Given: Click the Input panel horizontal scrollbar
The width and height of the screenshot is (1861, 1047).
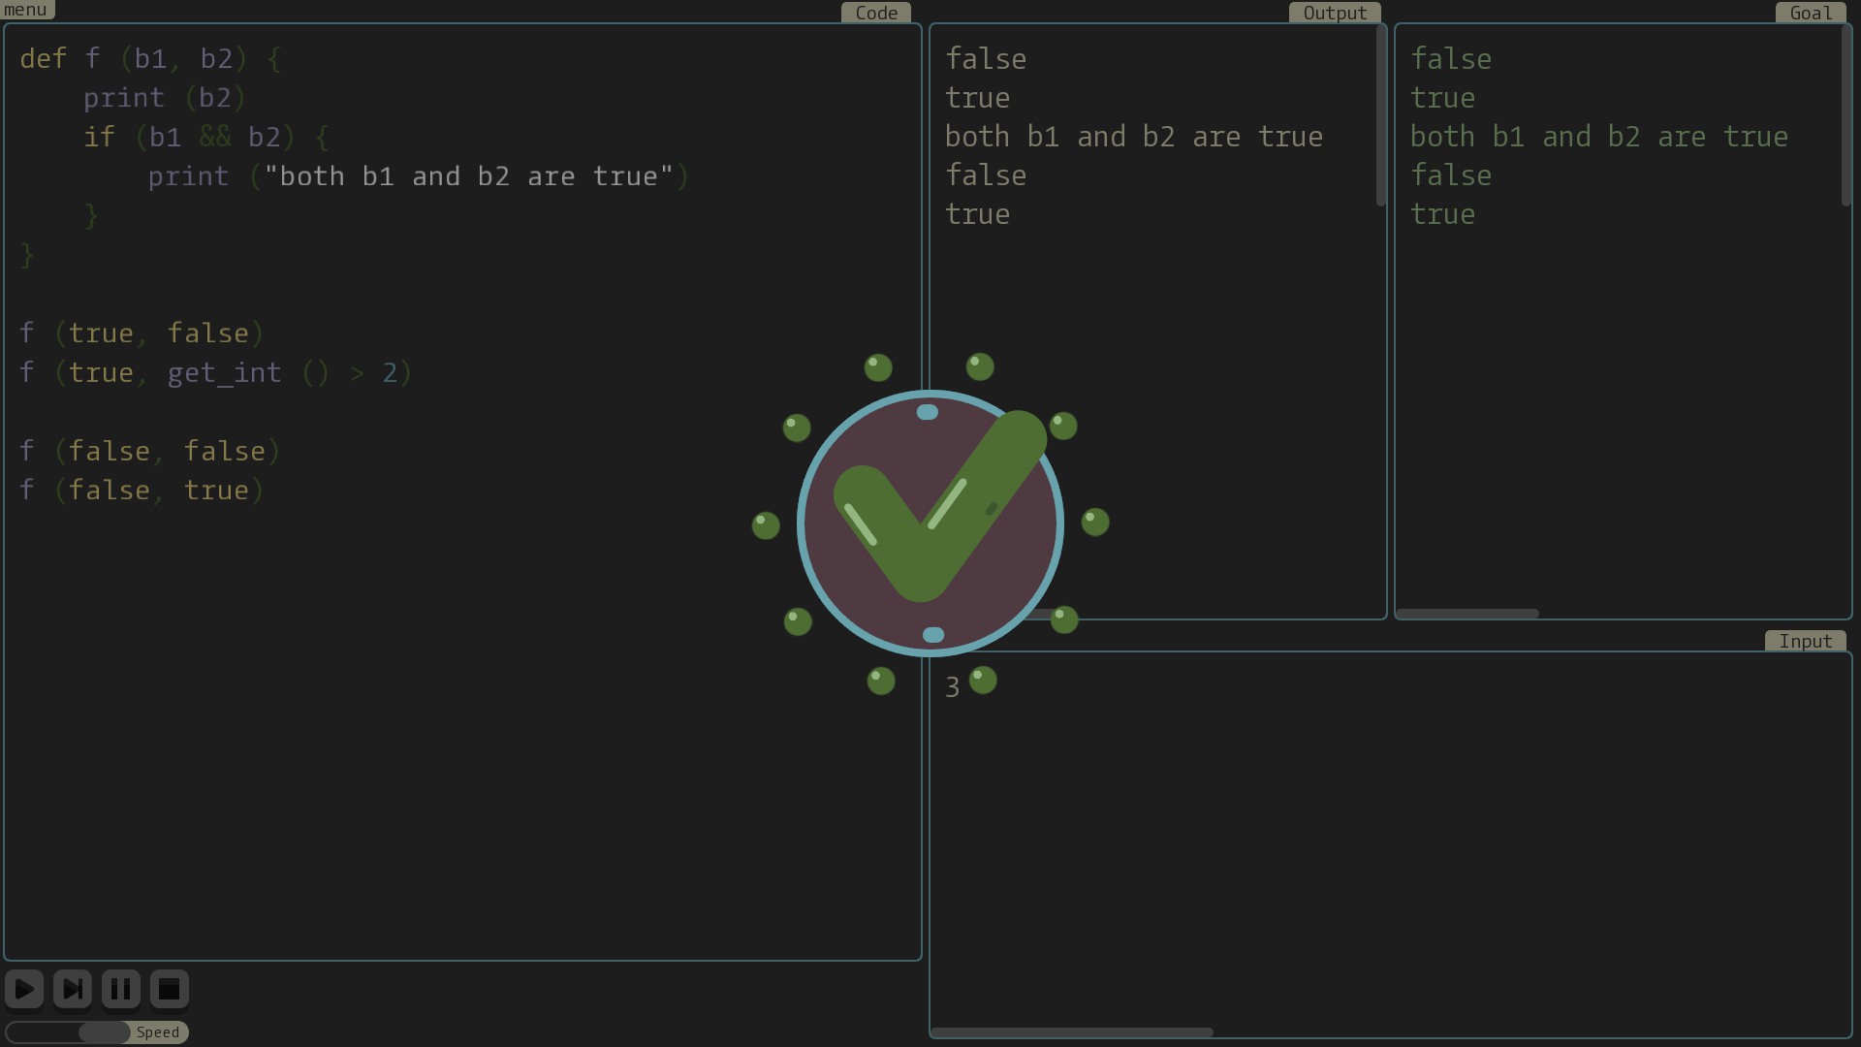Looking at the screenshot, I should point(1071,1032).
